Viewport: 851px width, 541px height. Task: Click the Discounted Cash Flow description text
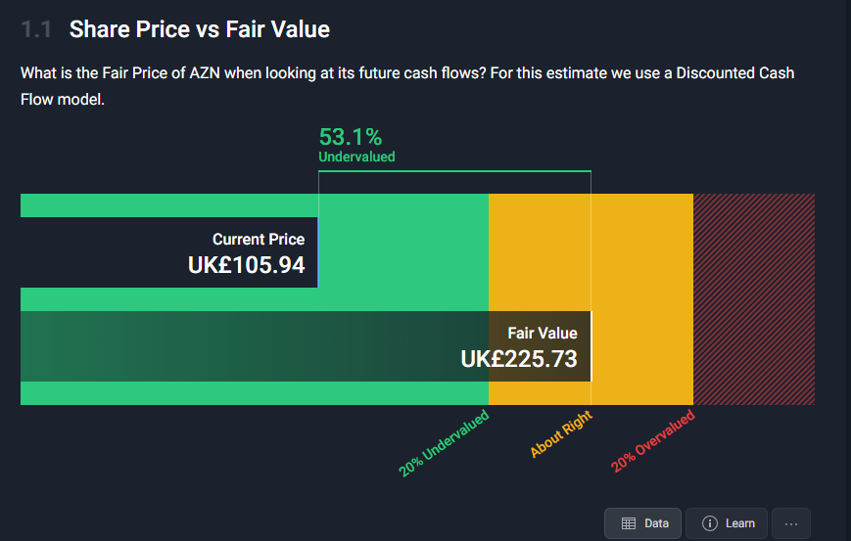pos(407,86)
